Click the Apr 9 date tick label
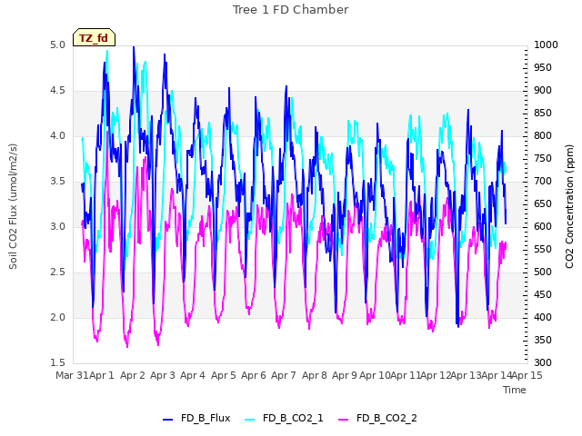 coord(345,375)
